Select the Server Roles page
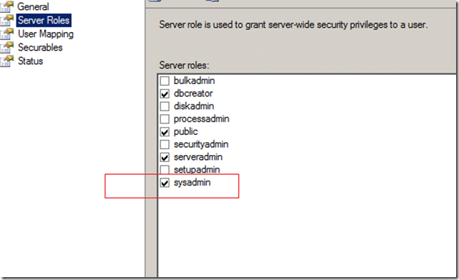This screenshot has height=280, width=459. coord(43,20)
